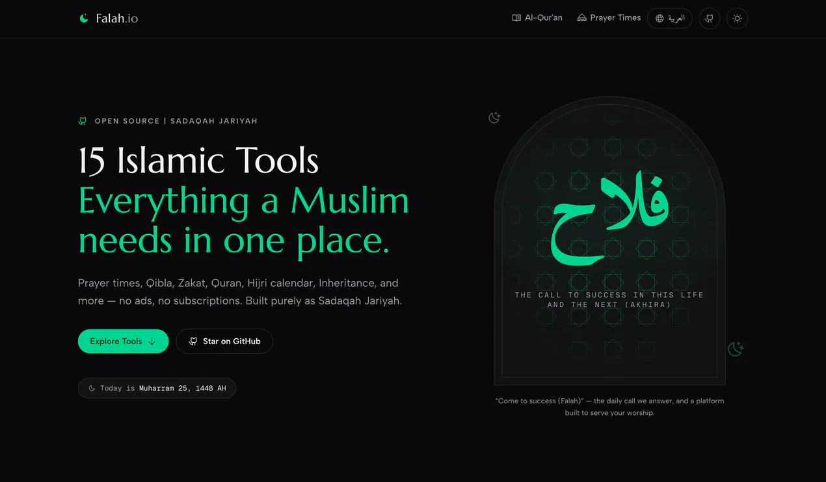Open the Falah.io home link text
826x482 pixels.
117,18
